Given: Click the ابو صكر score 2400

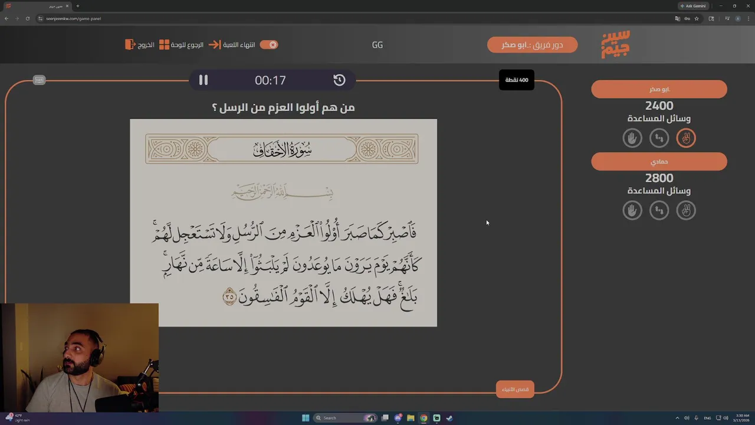Looking at the screenshot, I should click(x=659, y=106).
